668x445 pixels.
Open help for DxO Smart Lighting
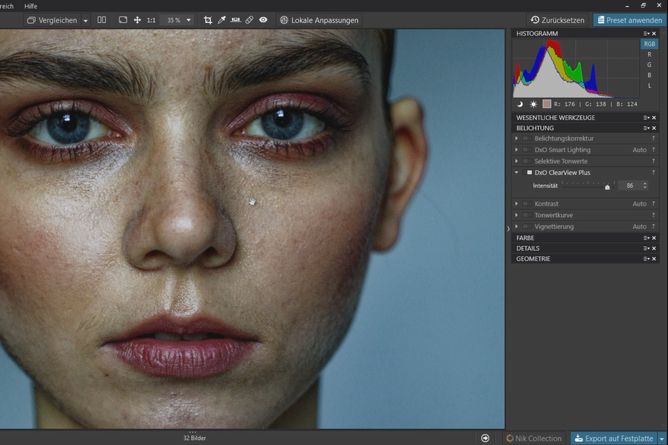click(654, 150)
